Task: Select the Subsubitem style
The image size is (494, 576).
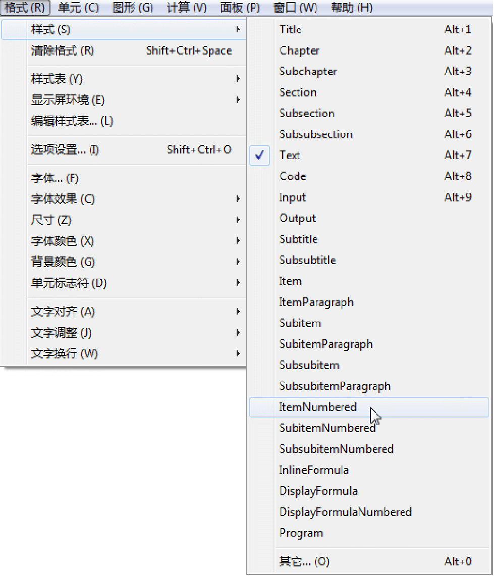Action: (x=369, y=365)
